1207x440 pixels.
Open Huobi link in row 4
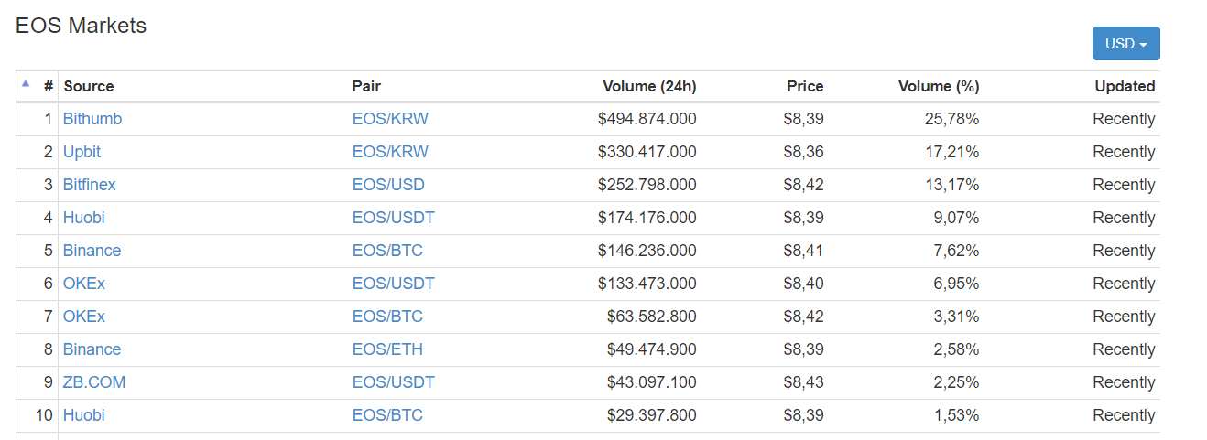tap(84, 218)
